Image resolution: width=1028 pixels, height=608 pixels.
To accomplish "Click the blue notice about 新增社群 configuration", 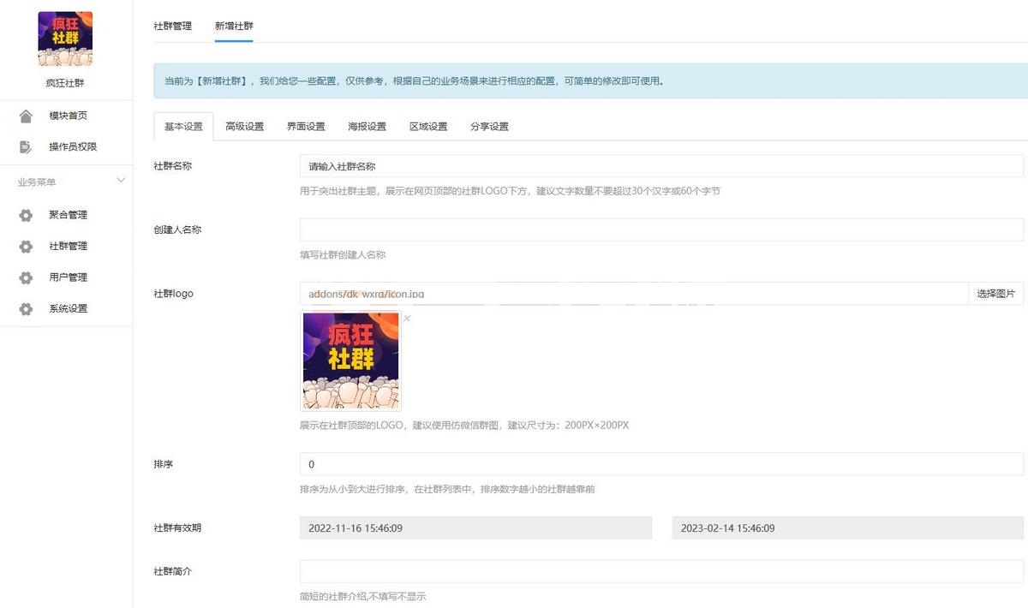I will coord(590,81).
